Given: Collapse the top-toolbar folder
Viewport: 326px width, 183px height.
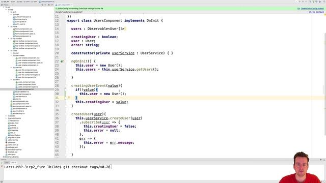Looking at the screenshot, I should point(9,39).
